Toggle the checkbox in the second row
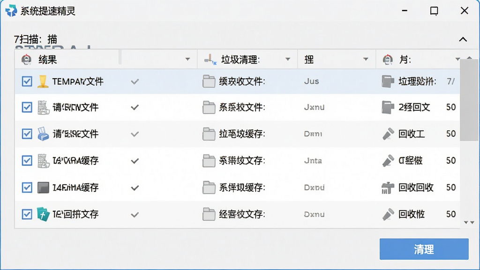This screenshot has width=480, height=270. click(27, 107)
